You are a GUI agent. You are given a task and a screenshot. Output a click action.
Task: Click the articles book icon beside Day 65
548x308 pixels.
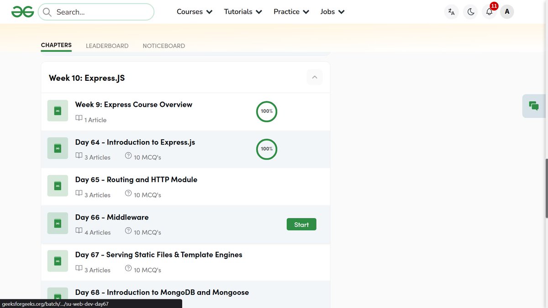[x=79, y=193]
